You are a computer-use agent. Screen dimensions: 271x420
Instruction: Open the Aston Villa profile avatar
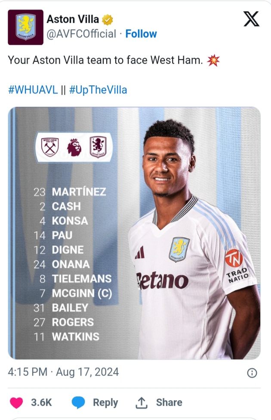25,27
